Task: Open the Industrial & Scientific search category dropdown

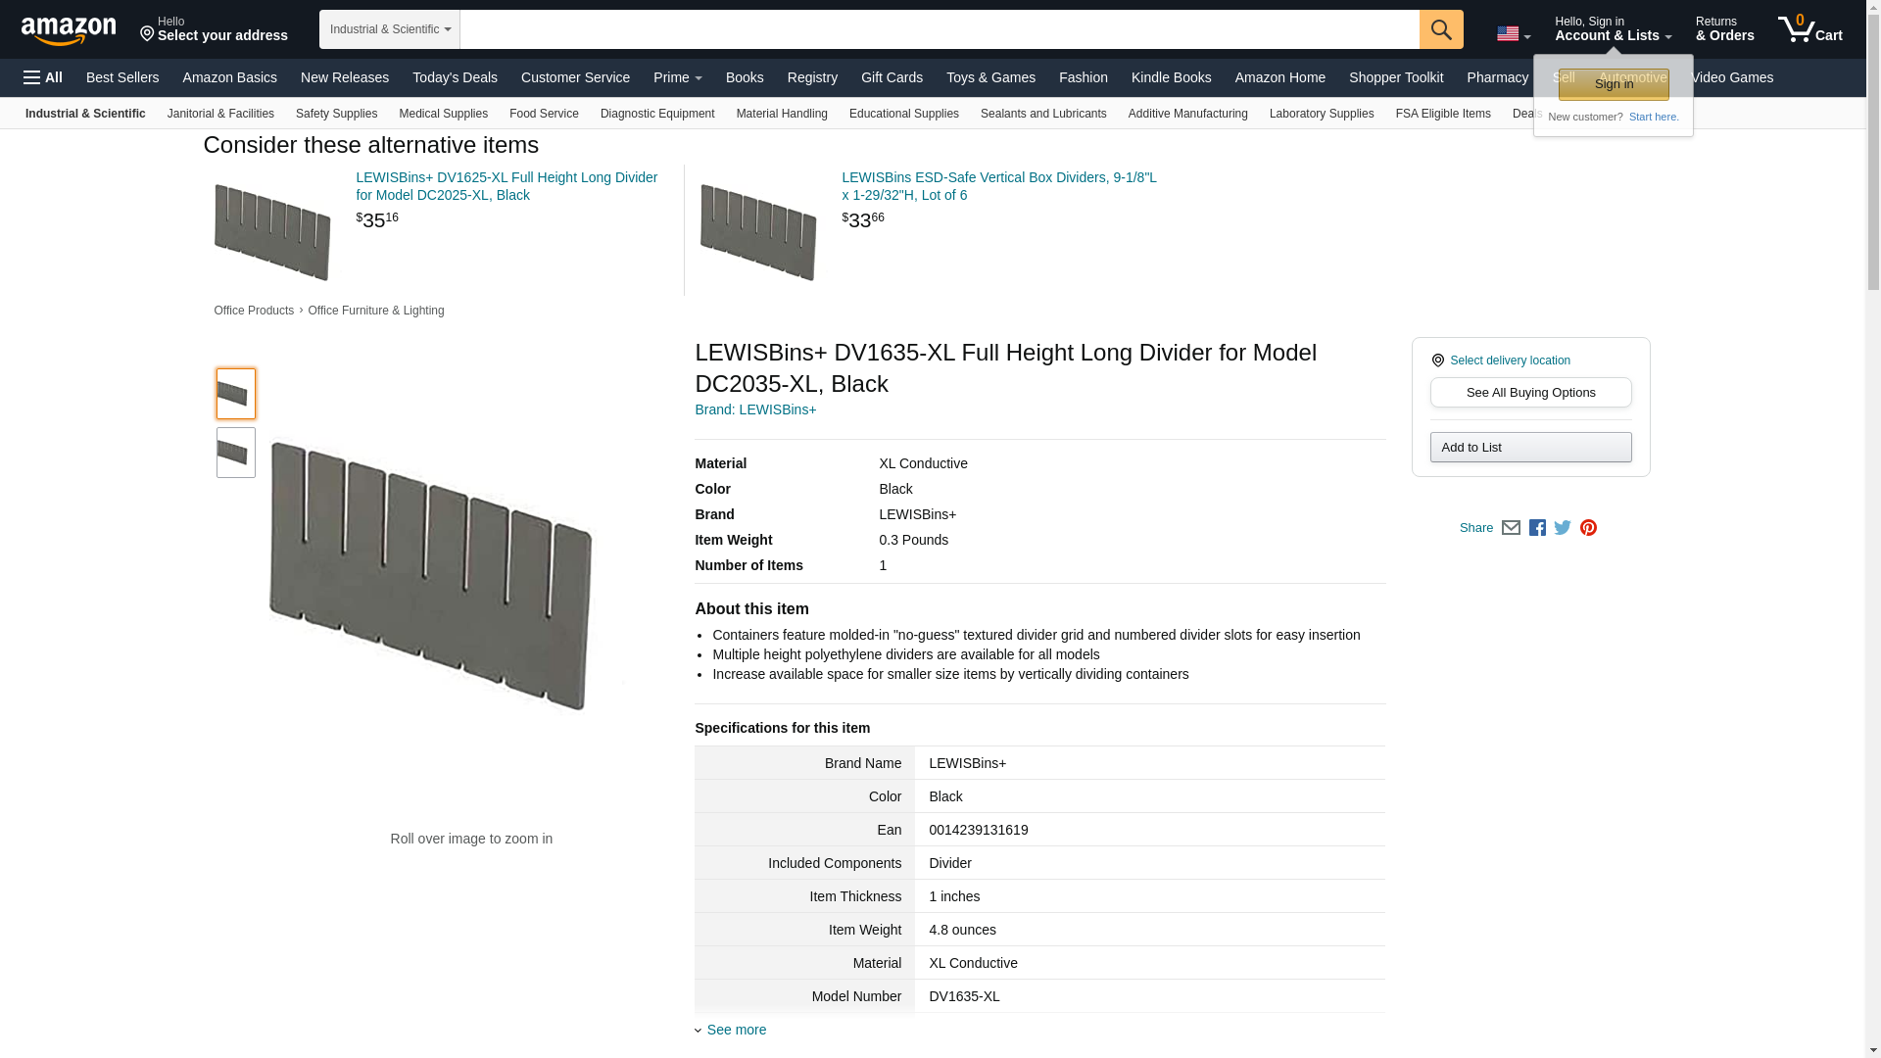Action: (x=389, y=29)
